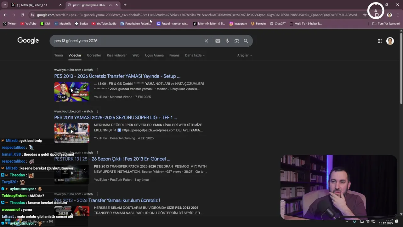Bookmark this page with star icon
The height and width of the screenshot is (227, 403).
(x=365, y=15)
